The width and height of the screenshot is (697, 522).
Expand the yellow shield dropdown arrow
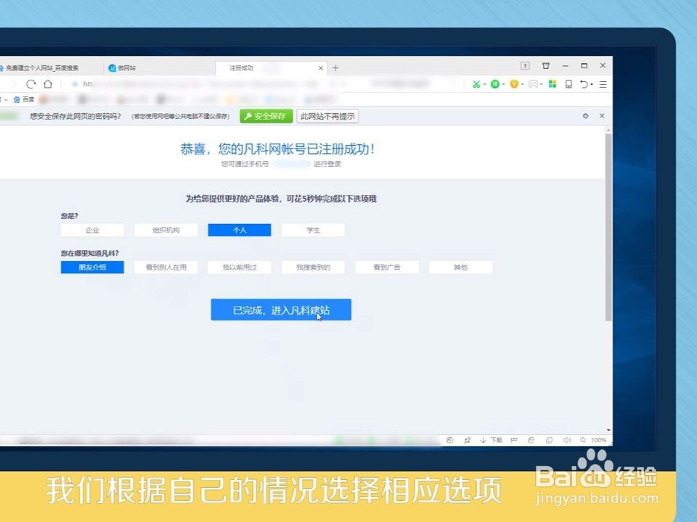pos(522,84)
